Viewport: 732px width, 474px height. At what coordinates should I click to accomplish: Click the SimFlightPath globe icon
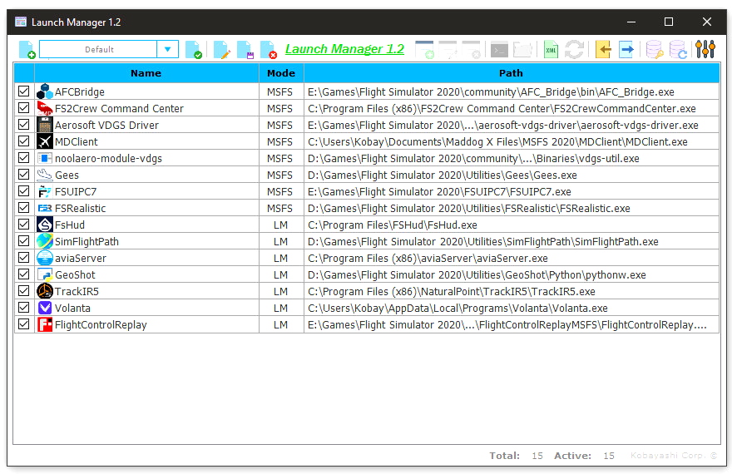(45, 241)
